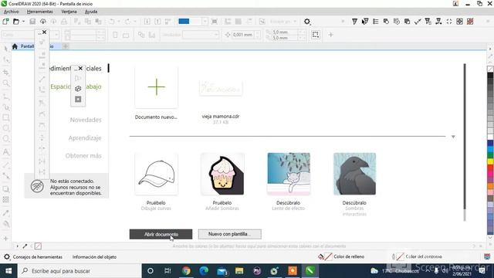
Task: Go to the Obtener más section
Action: pyautogui.click(x=83, y=156)
